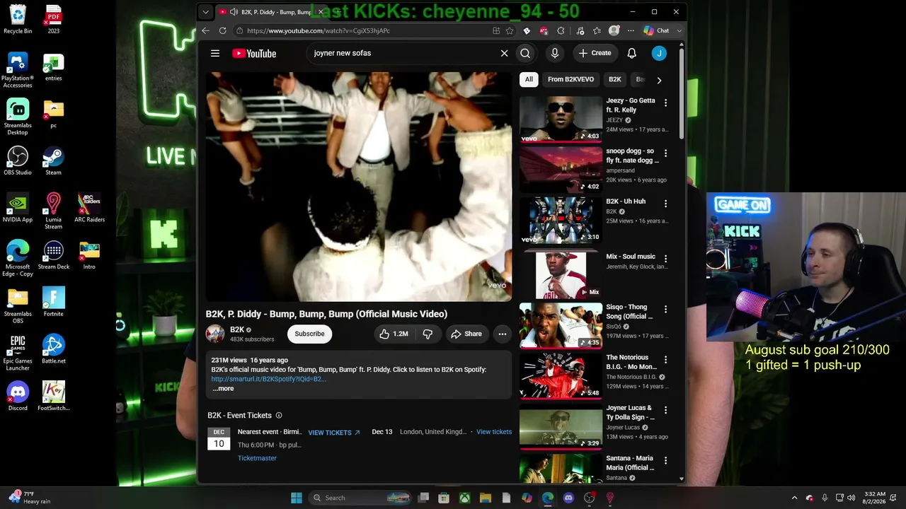Open the browser extensions puzzle icon

[x=561, y=30]
